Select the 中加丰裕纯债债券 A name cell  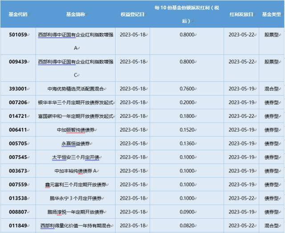point(75,171)
